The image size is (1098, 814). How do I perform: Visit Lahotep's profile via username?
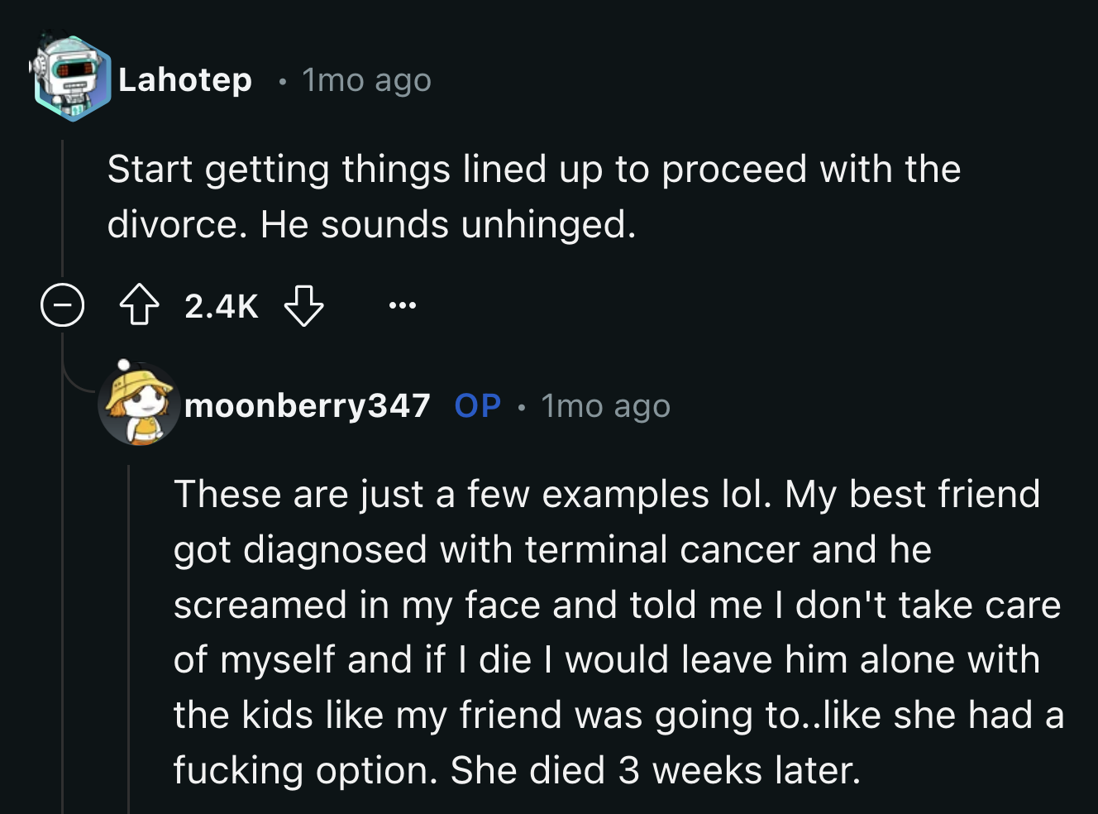click(x=185, y=80)
